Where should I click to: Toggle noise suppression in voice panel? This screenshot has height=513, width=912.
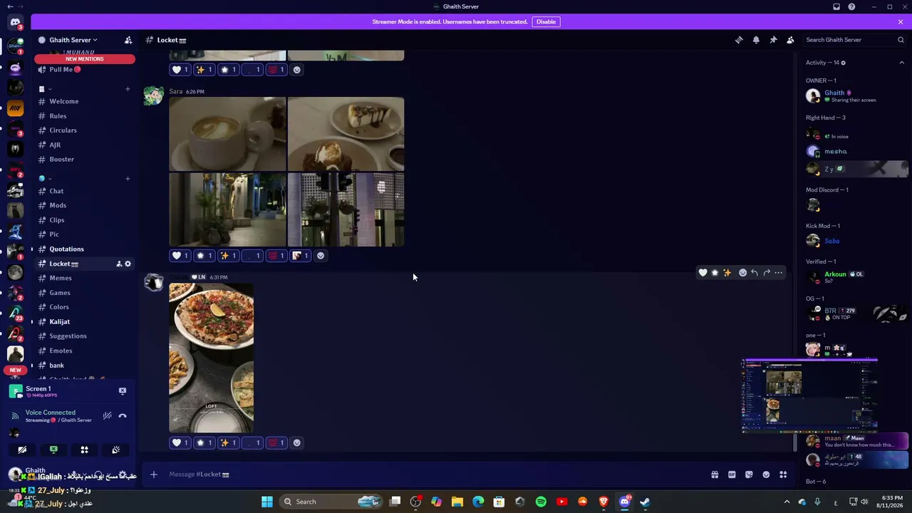[107, 415]
